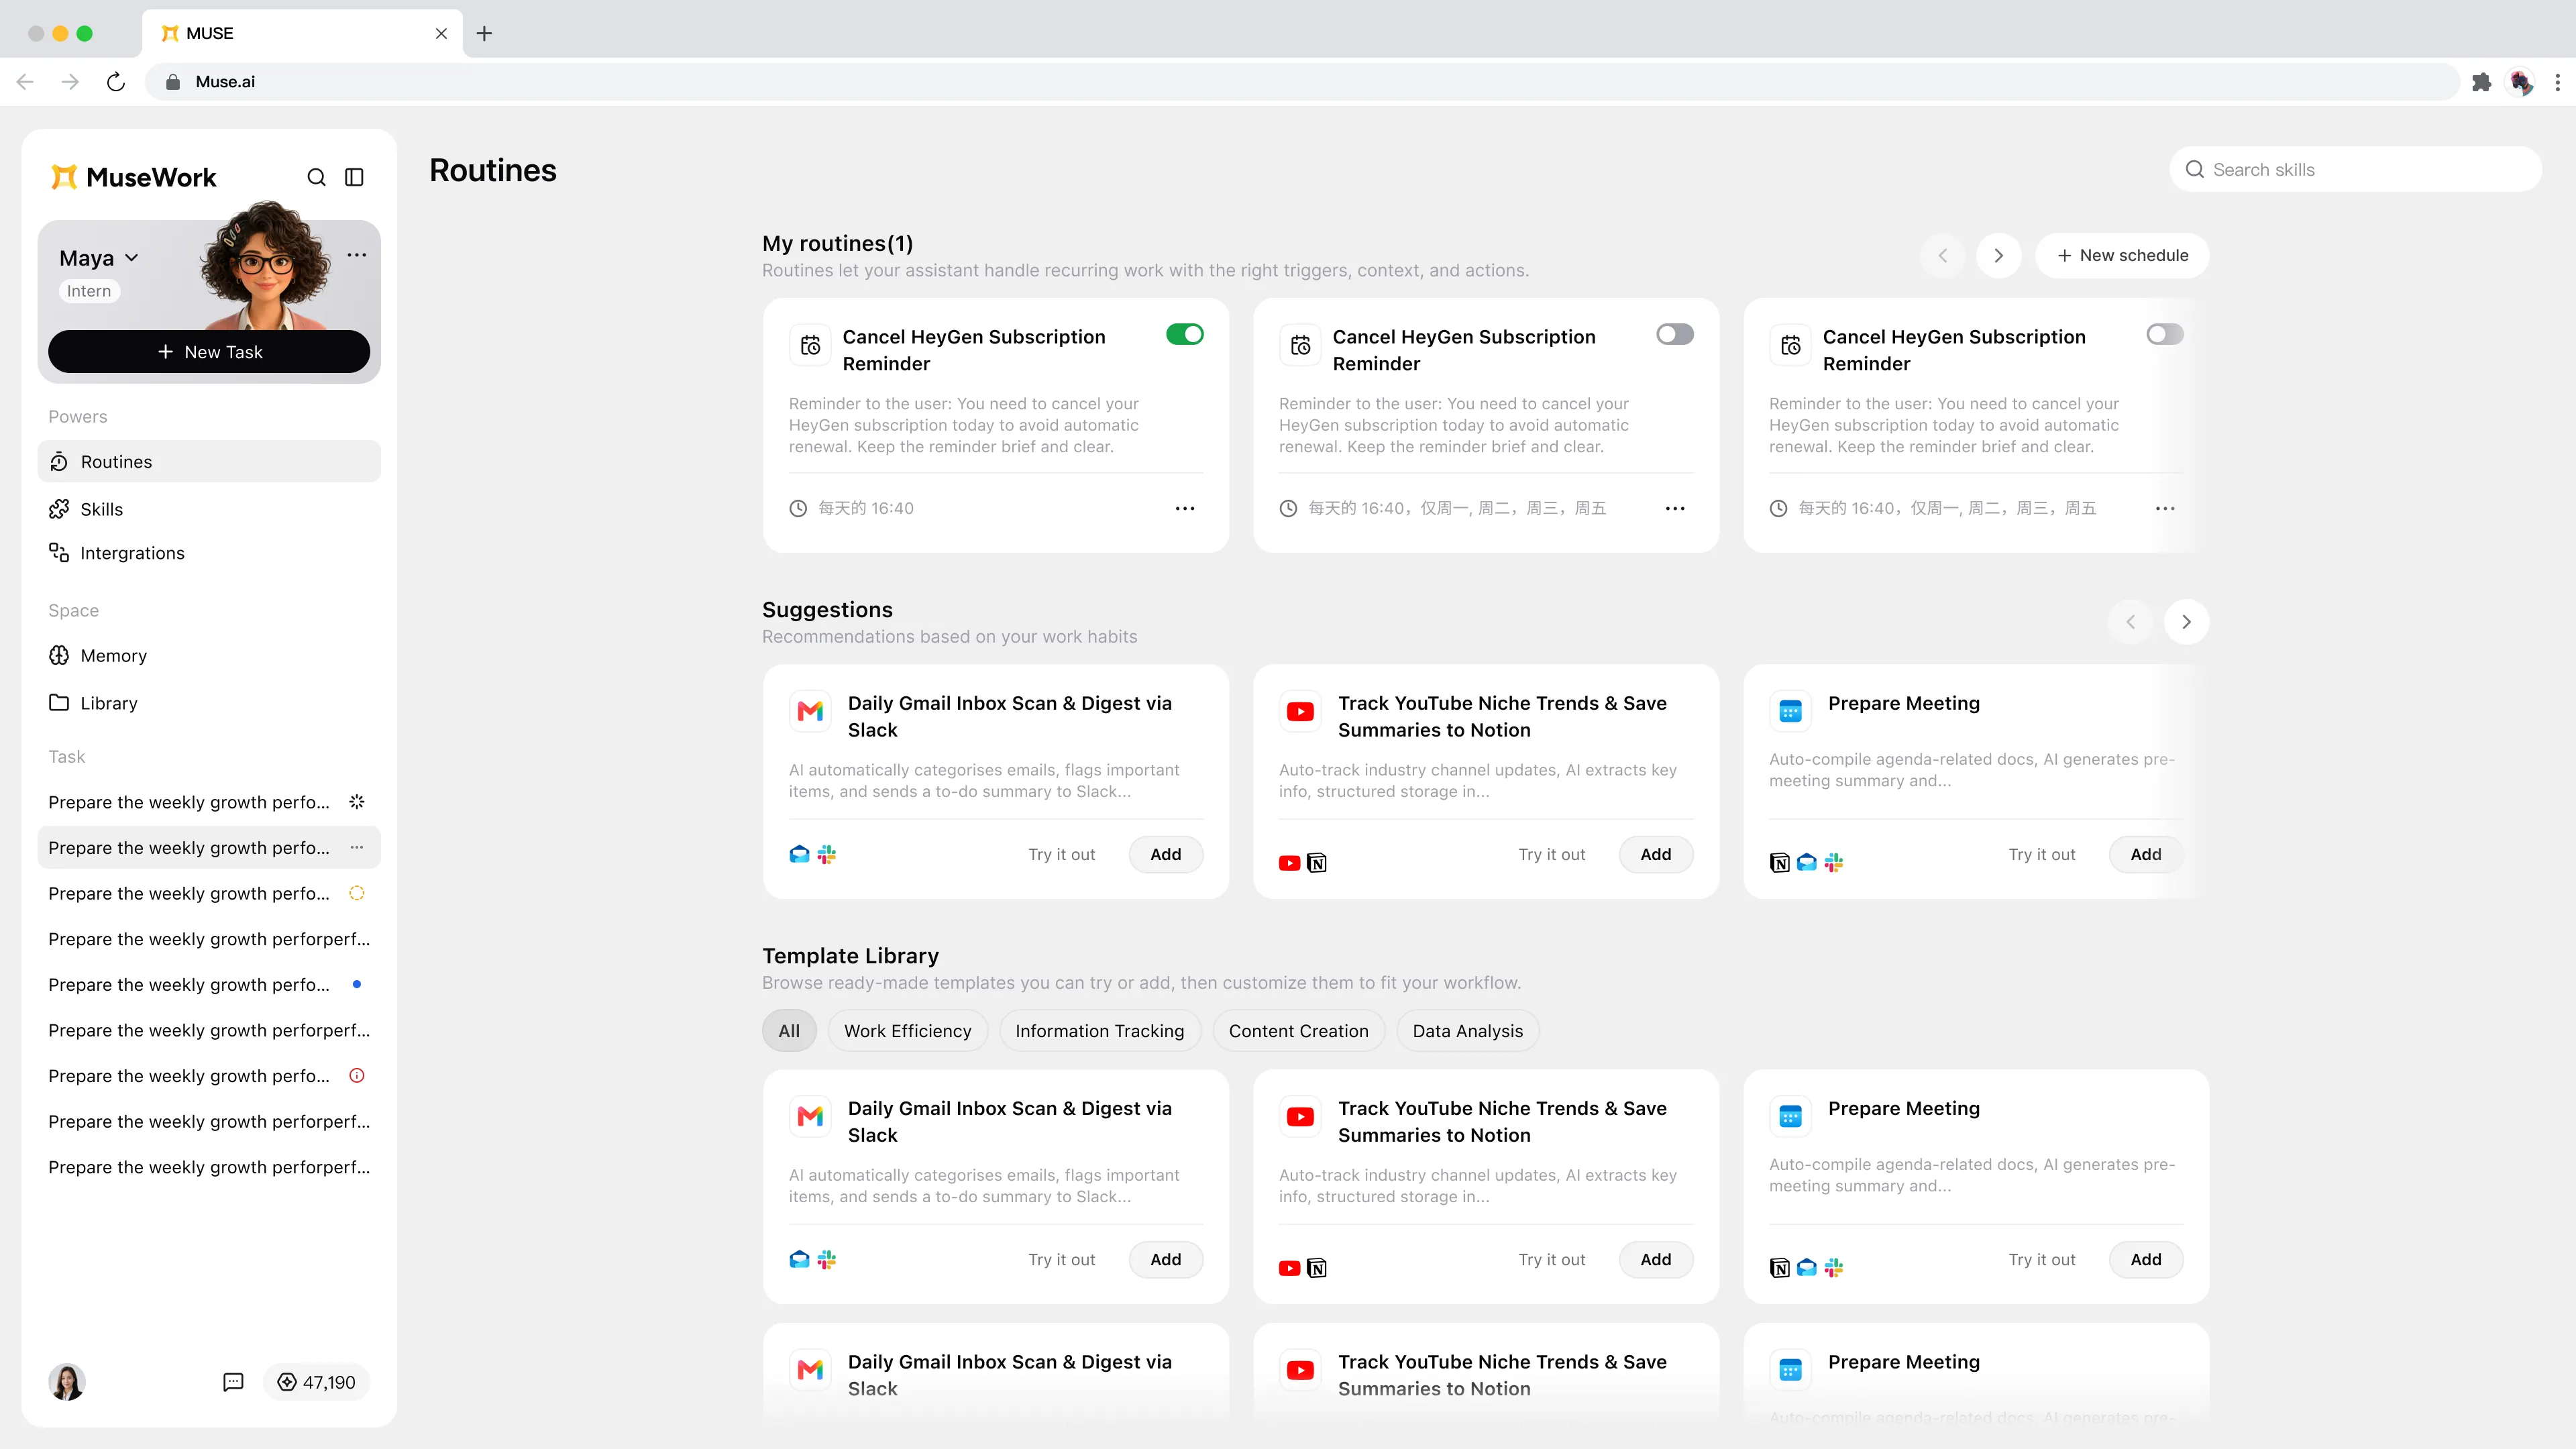Enable the second HeyGen reminder routine toggle
This screenshot has width=2576, height=1449.
point(1675,334)
